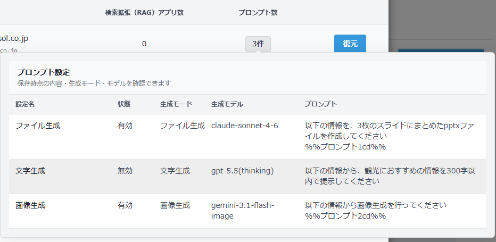Select the ファイル生成 setting name cell
Image resolution: width=496 pixels, height=242 pixels.
(x=38, y=126)
